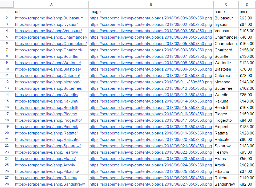Select the £185.00 price cell

coord(247,127)
